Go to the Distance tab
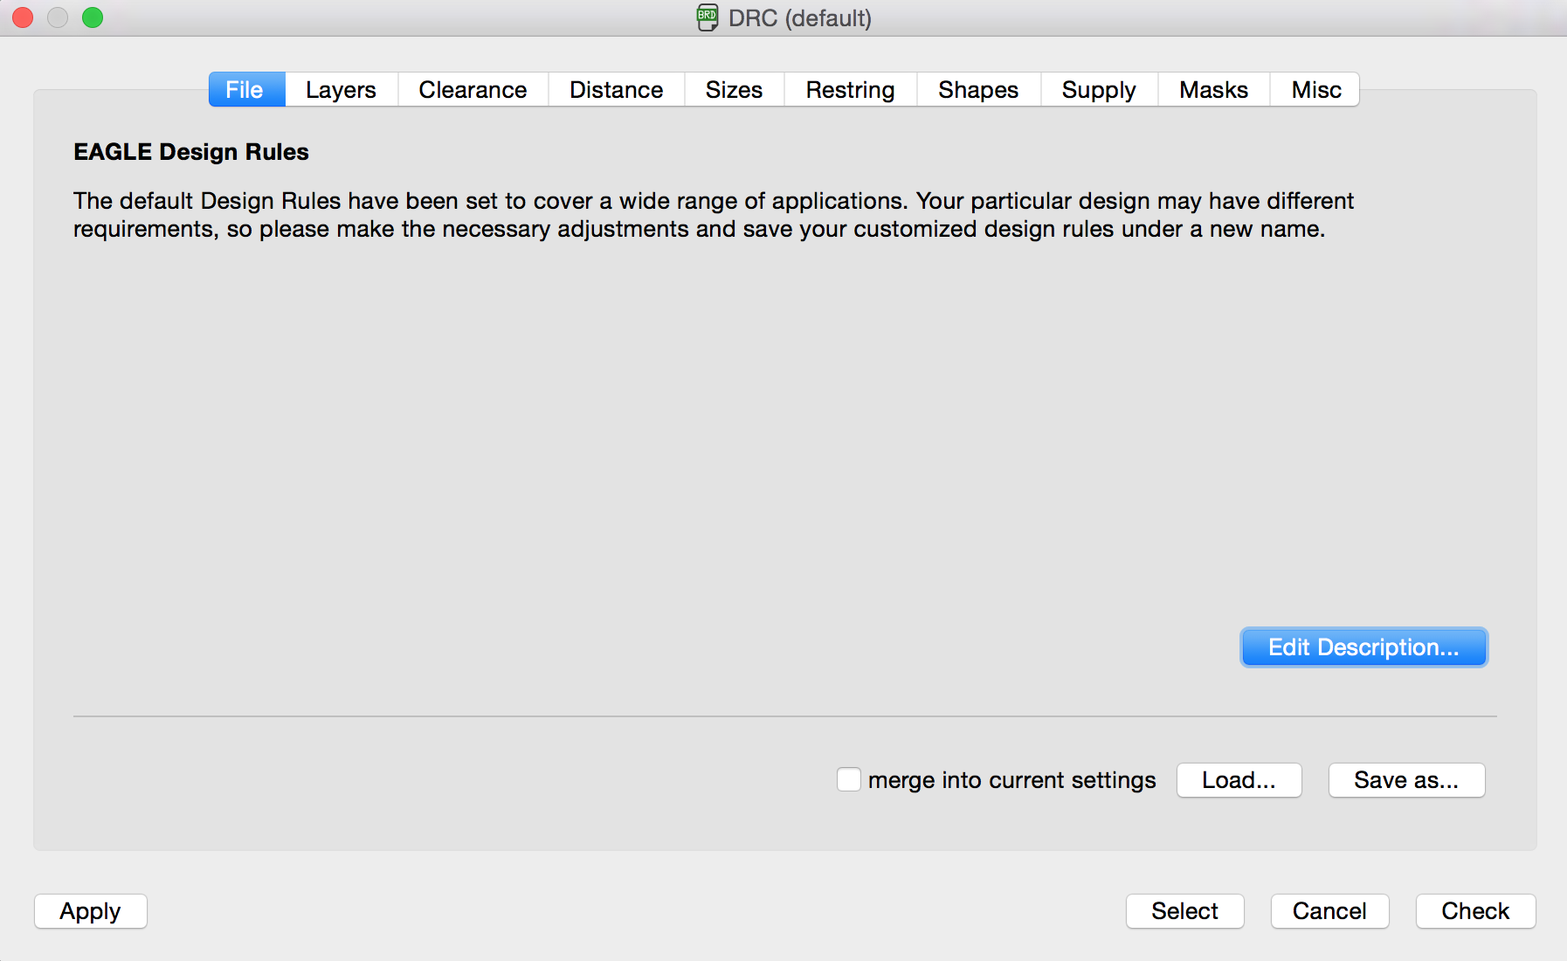The height and width of the screenshot is (961, 1567). (x=616, y=90)
